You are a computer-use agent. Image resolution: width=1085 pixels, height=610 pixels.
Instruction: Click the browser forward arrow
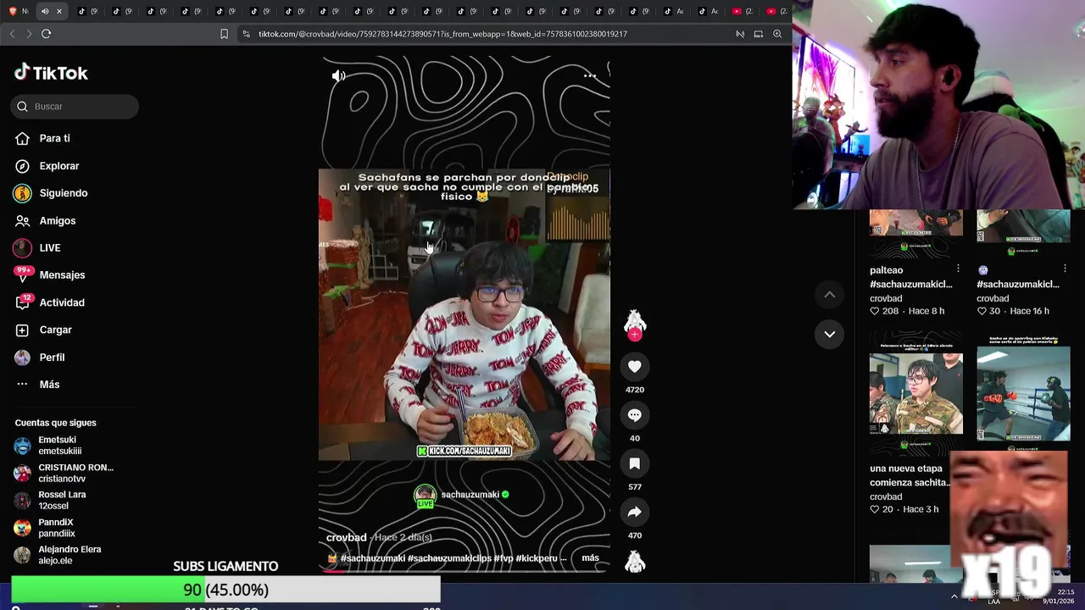pos(29,34)
